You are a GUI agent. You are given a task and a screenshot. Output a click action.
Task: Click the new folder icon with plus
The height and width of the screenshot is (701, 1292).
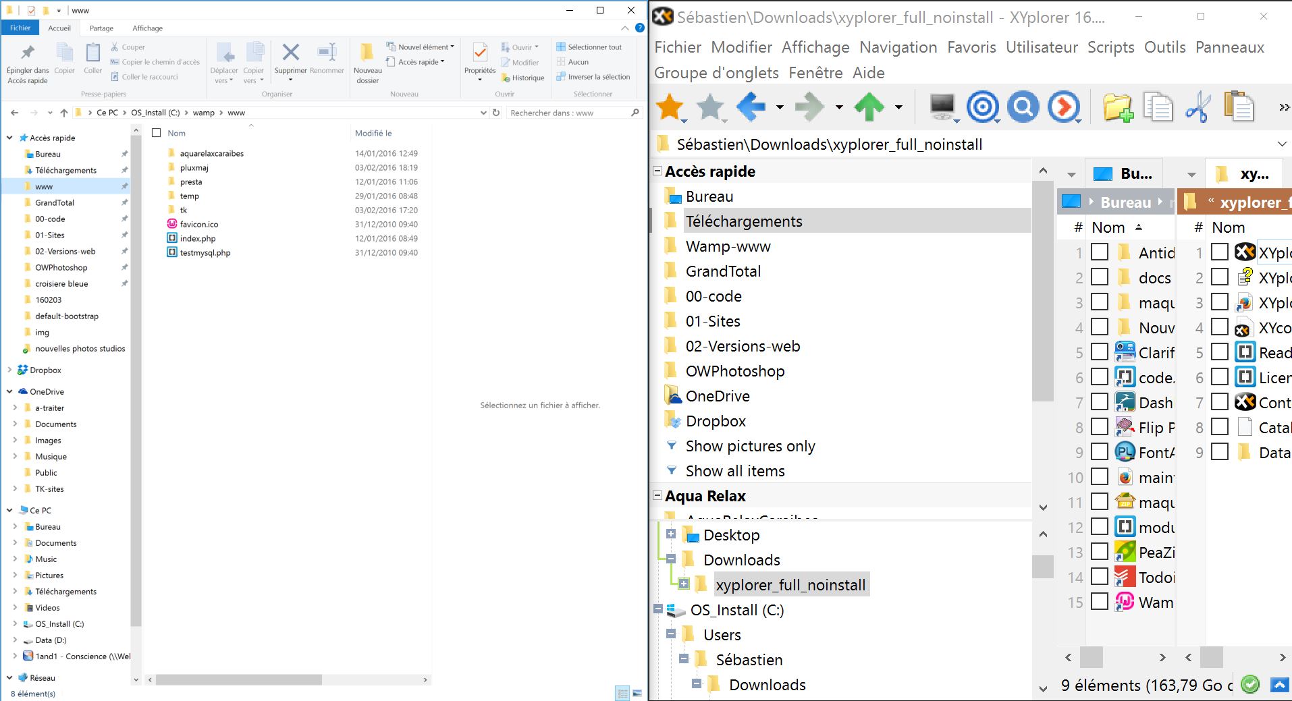pos(1117,107)
